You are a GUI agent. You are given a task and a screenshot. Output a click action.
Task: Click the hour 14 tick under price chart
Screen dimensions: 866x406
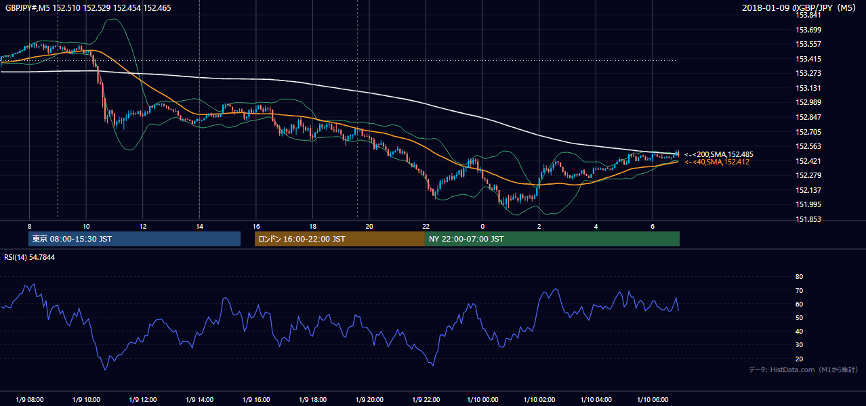pyautogui.click(x=199, y=226)
